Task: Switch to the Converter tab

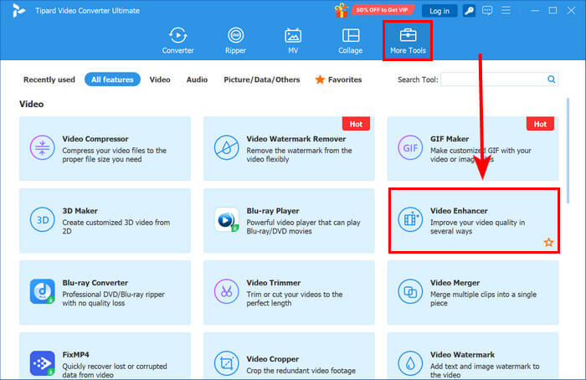Action: pos(177,41)
